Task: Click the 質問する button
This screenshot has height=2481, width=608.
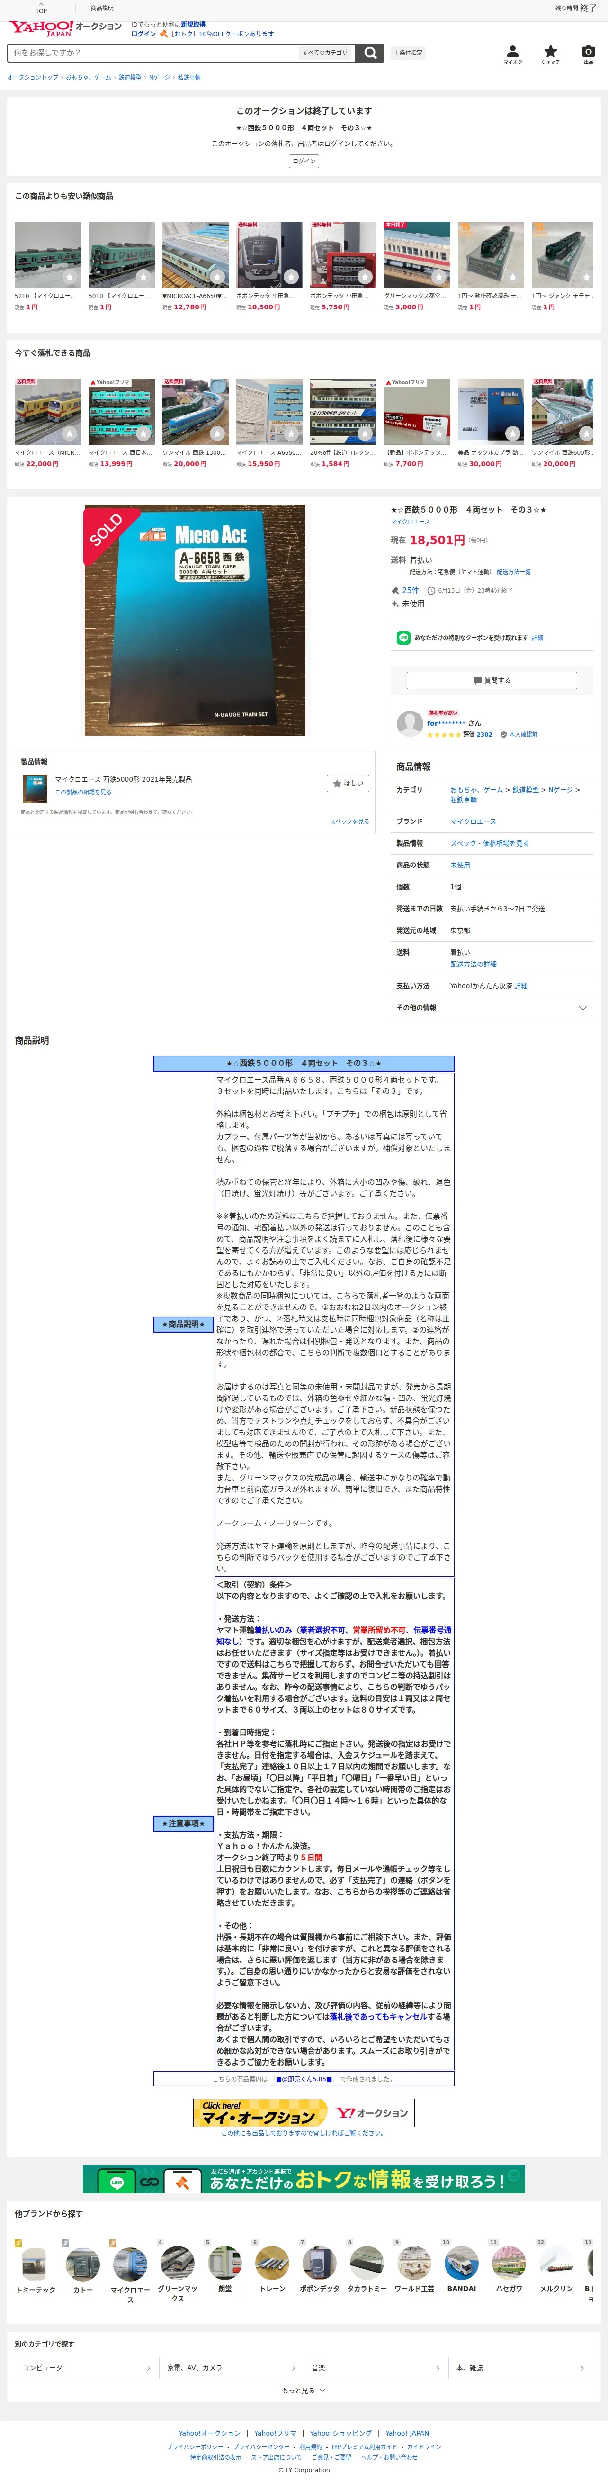Action: click(x=492, y=680)
